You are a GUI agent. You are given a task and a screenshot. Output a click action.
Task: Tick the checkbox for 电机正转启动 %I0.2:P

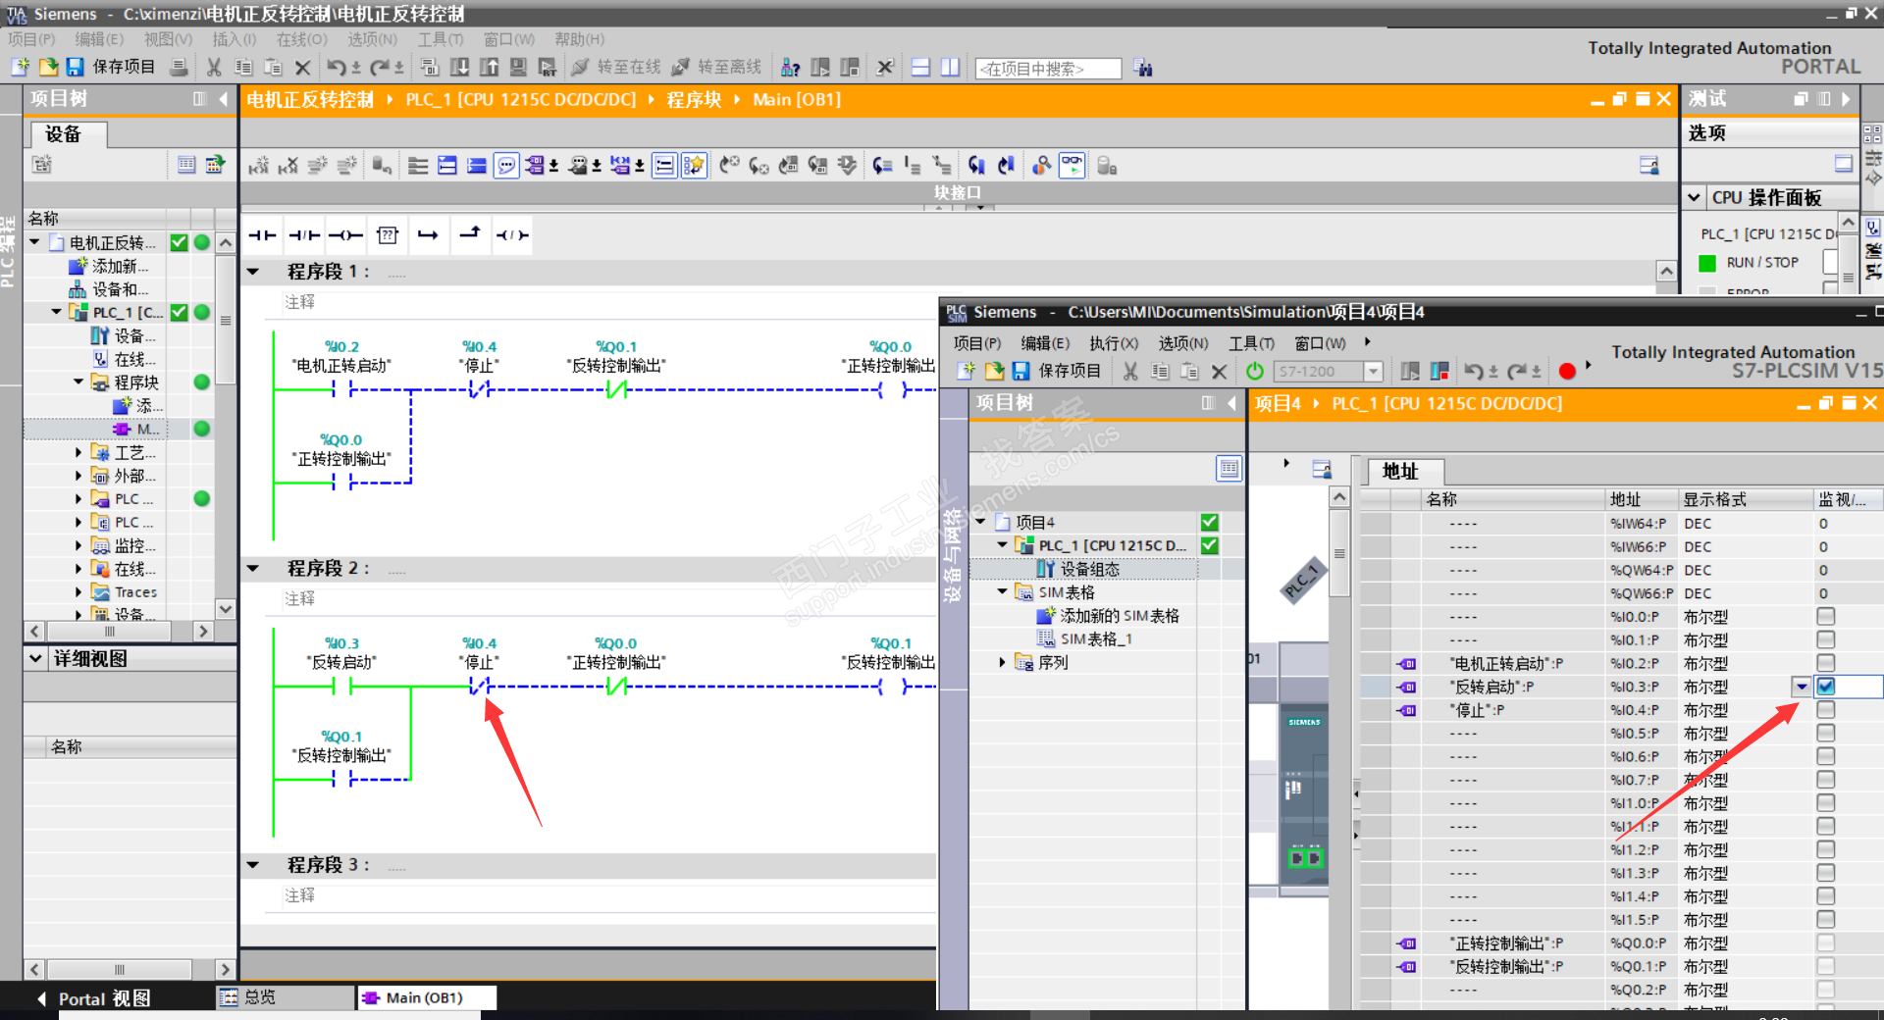click(x=1825, y=664)
